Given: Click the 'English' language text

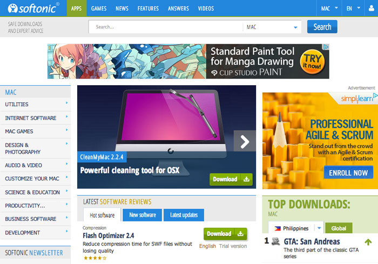Looking at the screenshot, I should click(x=207, y=246).
